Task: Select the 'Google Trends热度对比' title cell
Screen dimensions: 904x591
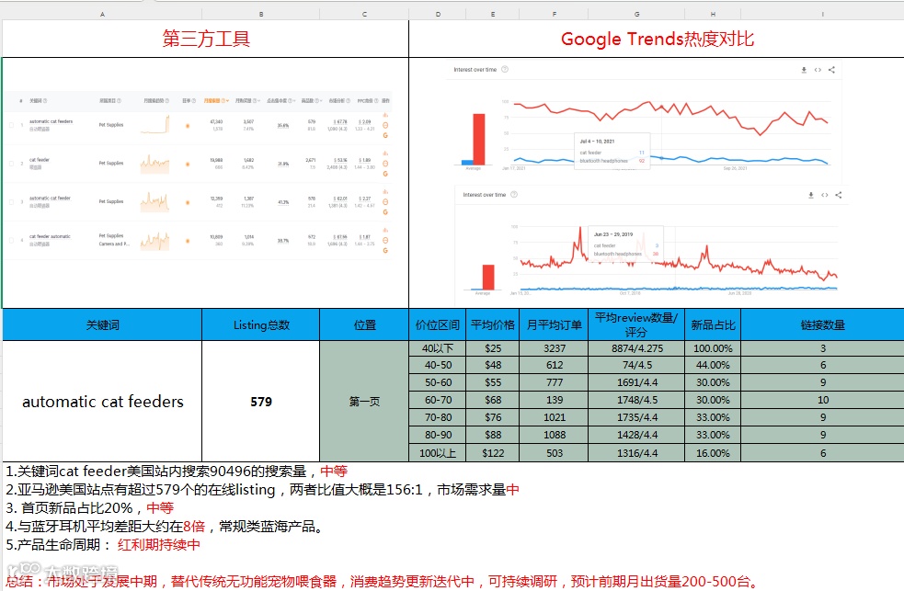Action: click(658, 39)
